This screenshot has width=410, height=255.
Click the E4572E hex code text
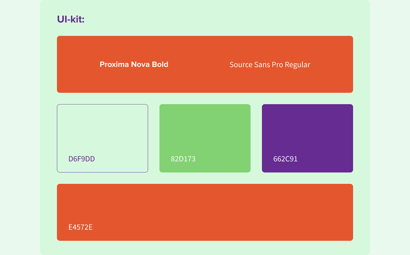pyautogui.click(x=81, y=227)
